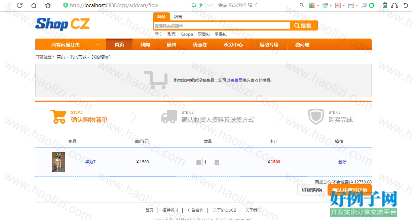Click the blue magnifier zoom icon

point(364,5)
